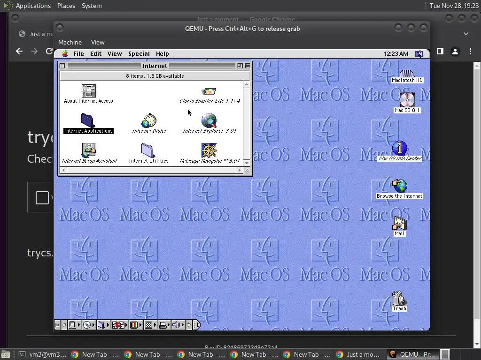Open the Edit menu in Mac OS
The height and width of the screenshot is (360, 481).
click(x=96, y=54)
